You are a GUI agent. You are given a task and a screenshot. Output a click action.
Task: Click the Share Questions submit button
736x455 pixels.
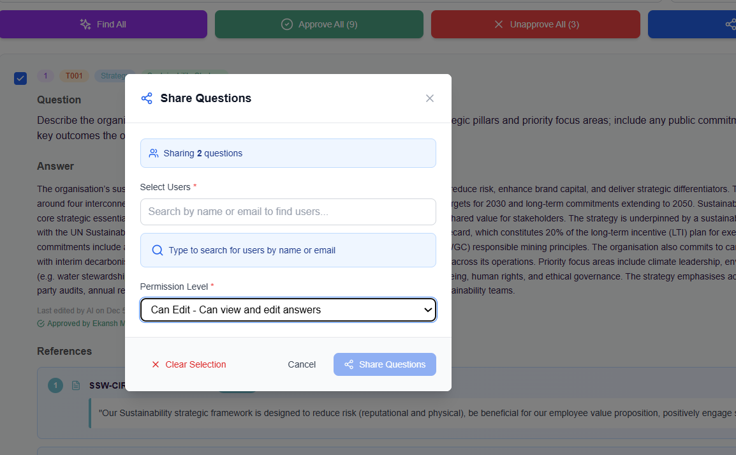coord(385,364)
